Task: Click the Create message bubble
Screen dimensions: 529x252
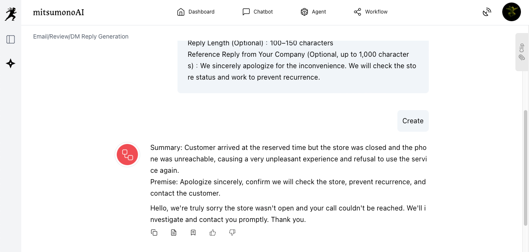Action: pyautogui.click(x=413, y=121)
